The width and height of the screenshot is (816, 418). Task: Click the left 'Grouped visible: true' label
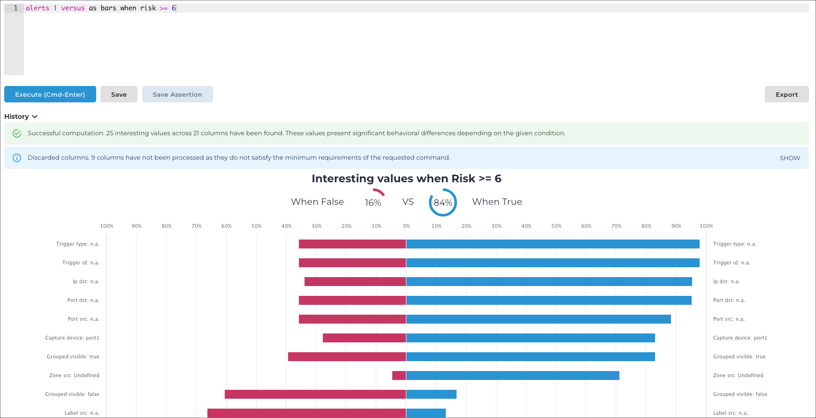click(73, 356)
